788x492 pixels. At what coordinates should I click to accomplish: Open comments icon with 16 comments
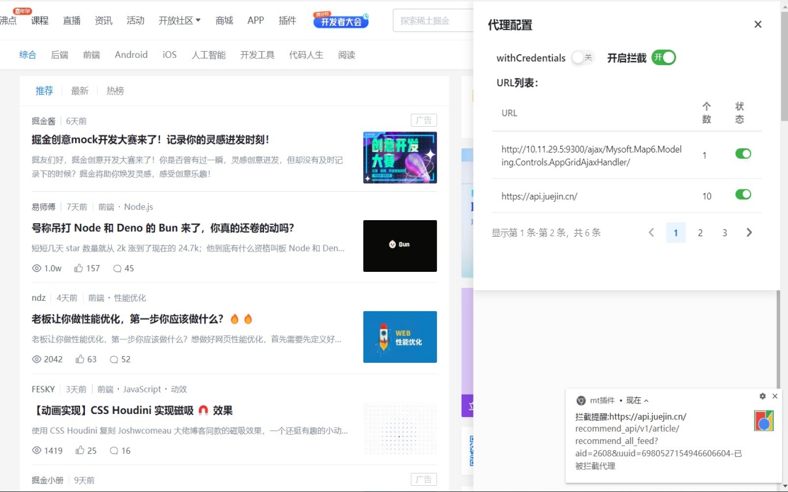tap(114, 450)
